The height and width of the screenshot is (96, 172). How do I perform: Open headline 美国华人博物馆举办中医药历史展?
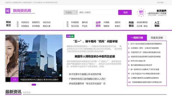pos(95,57)
